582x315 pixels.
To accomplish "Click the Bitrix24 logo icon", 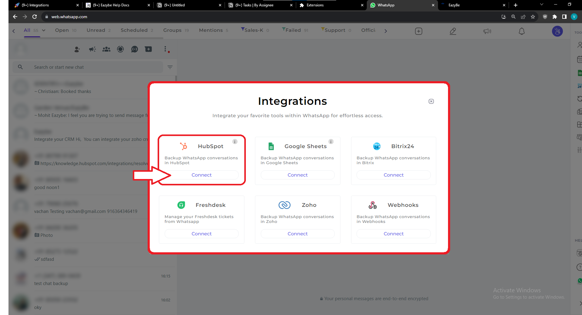I will 376,146.
